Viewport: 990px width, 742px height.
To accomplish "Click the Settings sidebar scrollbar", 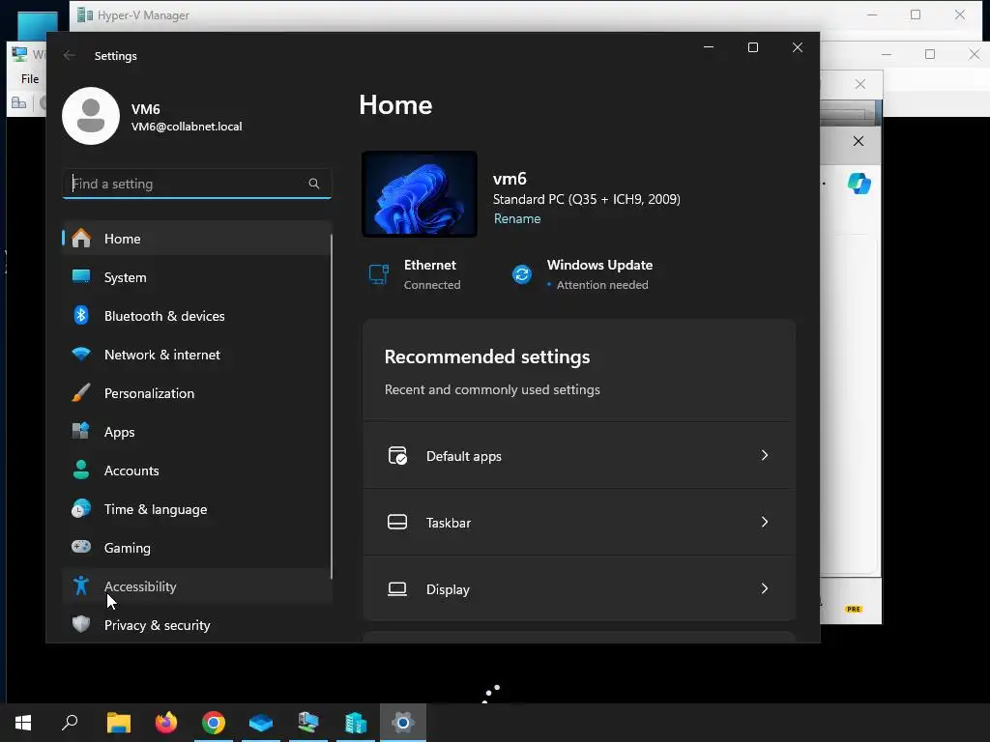I will (332, 407).
